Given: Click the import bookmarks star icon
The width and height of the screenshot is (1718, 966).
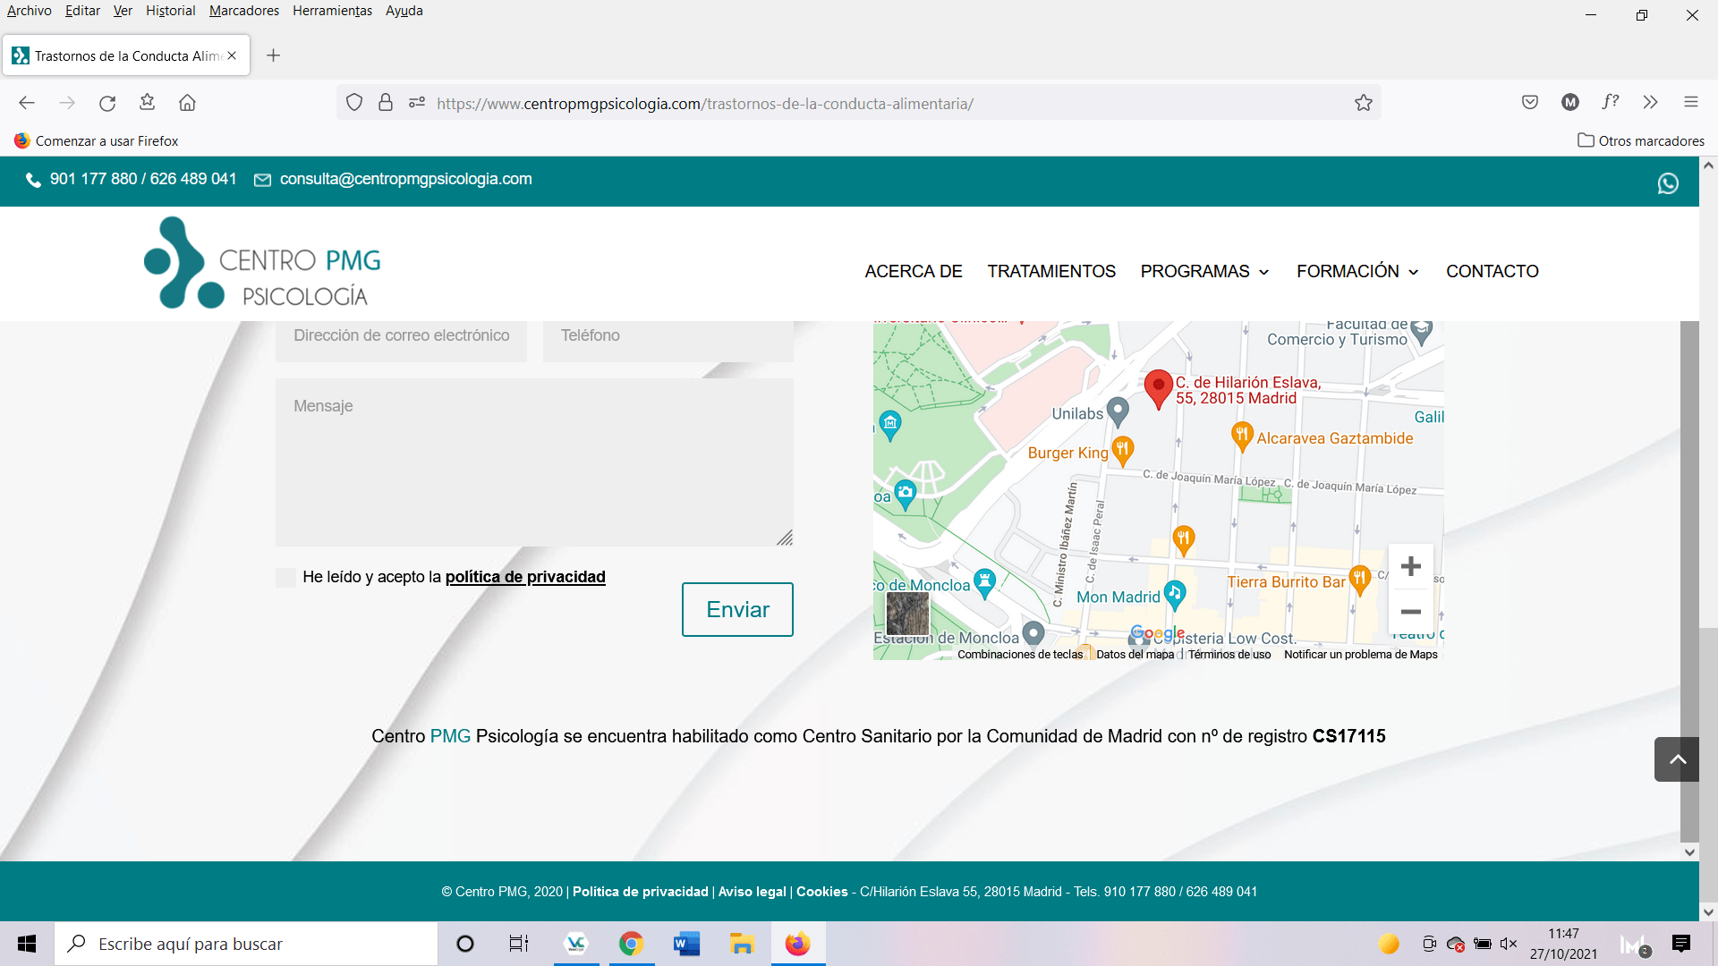Looking at the screenshot, I should [148, 102].
